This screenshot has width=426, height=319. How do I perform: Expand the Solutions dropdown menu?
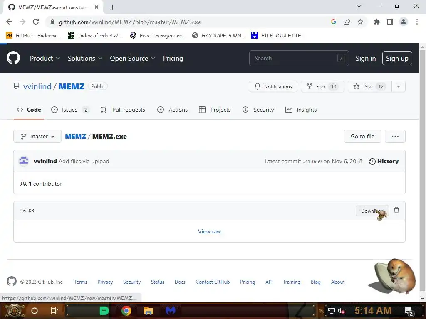coord(85,58)
